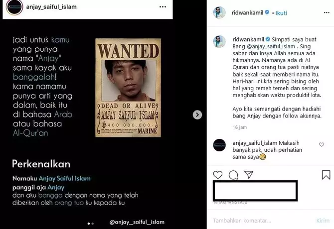Click the 16 jam timestamp under the caption
334x229 pixels.
(240, 127)
